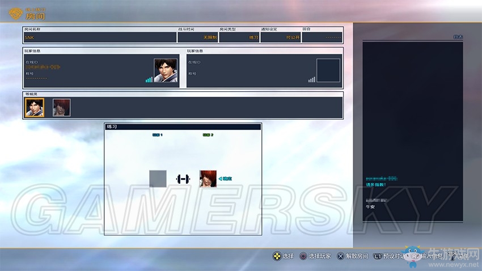
Task: Click the 选择玩家 label
Action: click(x=320, y=256)
